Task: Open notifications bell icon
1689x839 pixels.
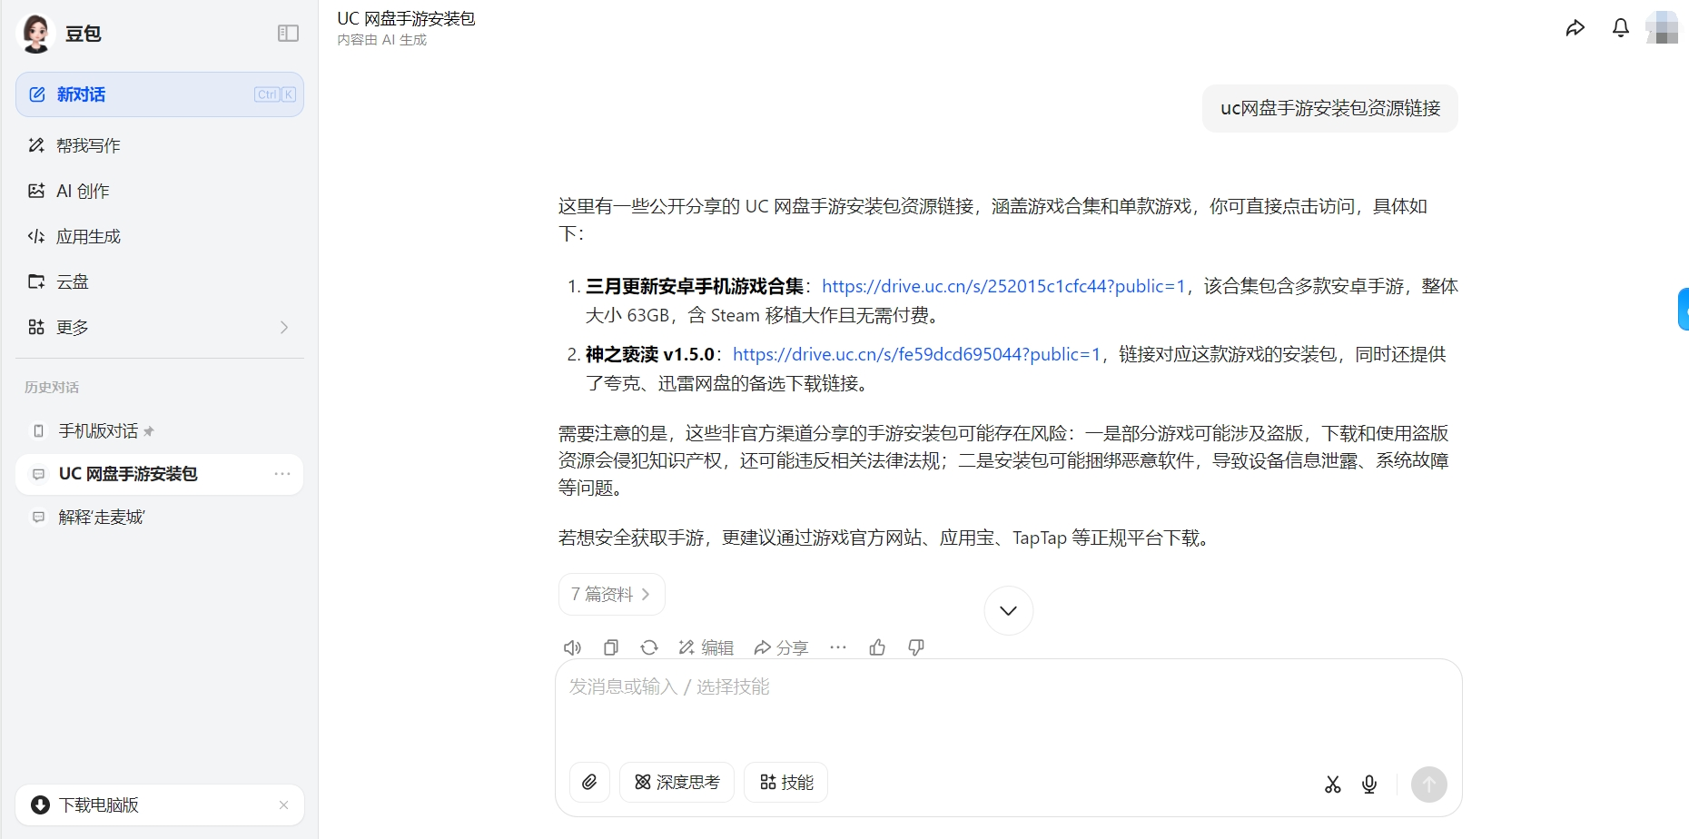Action: [1621, 28]
